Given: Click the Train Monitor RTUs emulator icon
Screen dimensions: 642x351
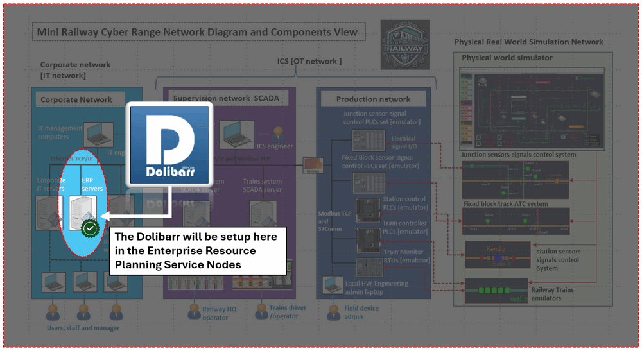Looking at the screenshot, I should [369, 267].
